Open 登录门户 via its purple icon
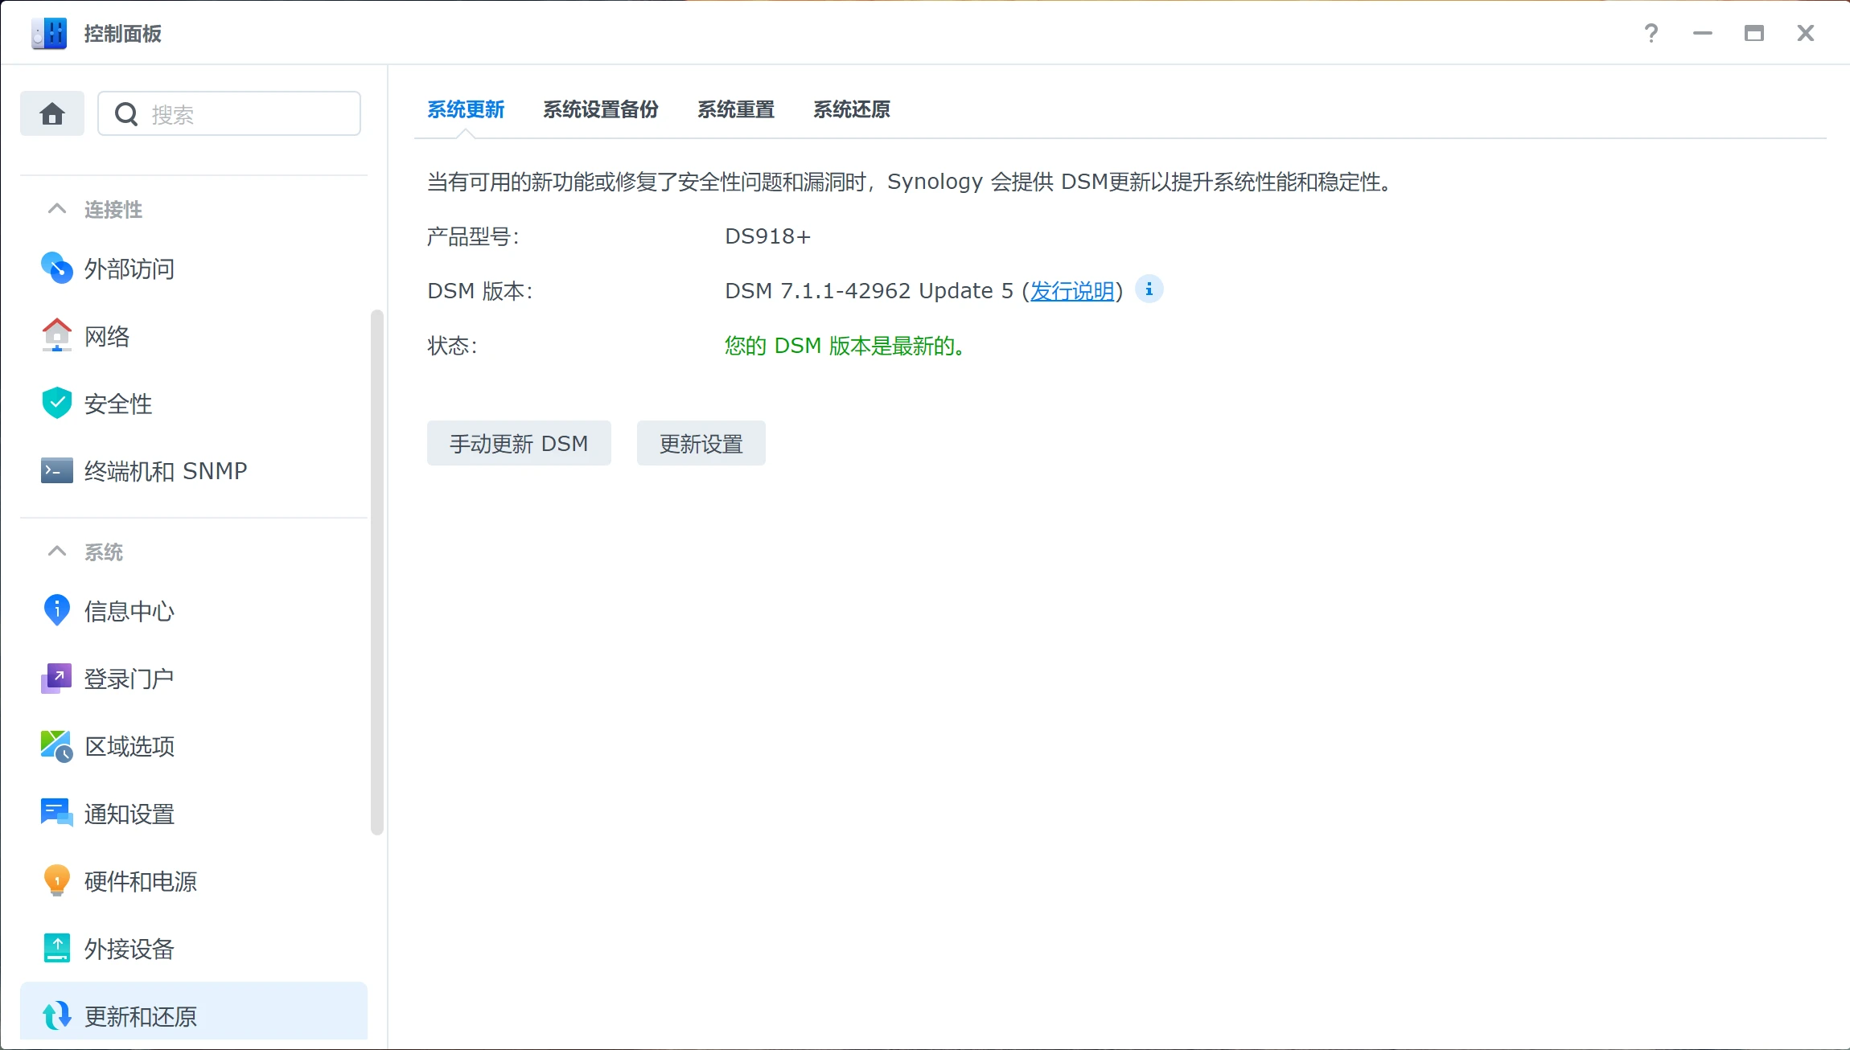The image size is (1850, 1050). tap(56, 679)
